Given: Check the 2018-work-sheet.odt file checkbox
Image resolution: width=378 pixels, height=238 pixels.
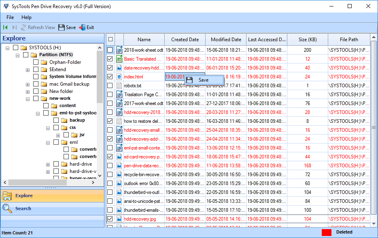Looking at the screenshot, I should click(x=110, y=50).
